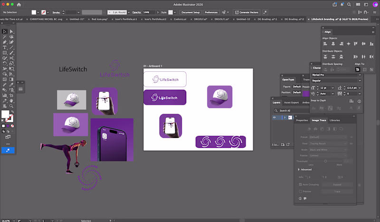The height and width of the screenshot is (222, 380).
Task: Pick the Rectangle tool
Action: coord(4,53)
